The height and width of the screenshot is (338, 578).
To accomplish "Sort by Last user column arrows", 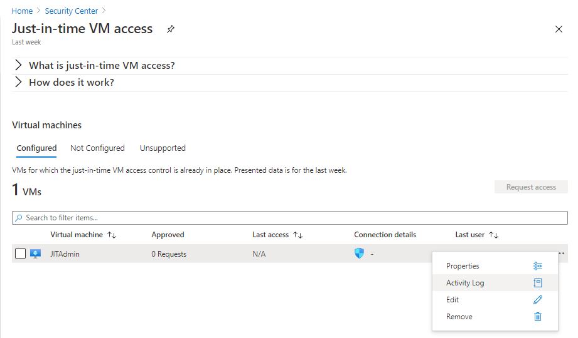I will click(493, 235).
